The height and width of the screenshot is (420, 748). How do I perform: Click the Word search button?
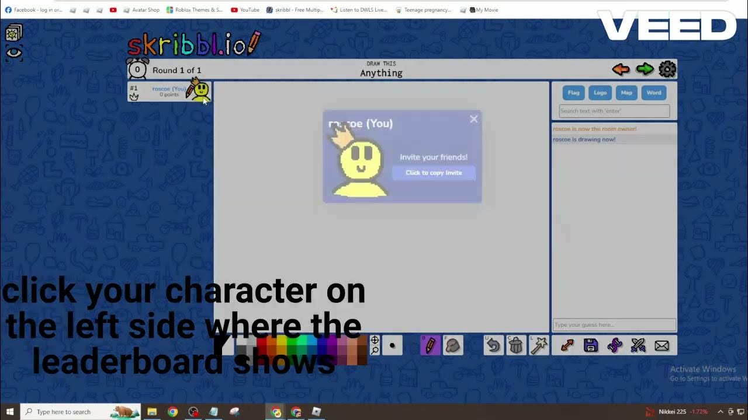(654, 93)
